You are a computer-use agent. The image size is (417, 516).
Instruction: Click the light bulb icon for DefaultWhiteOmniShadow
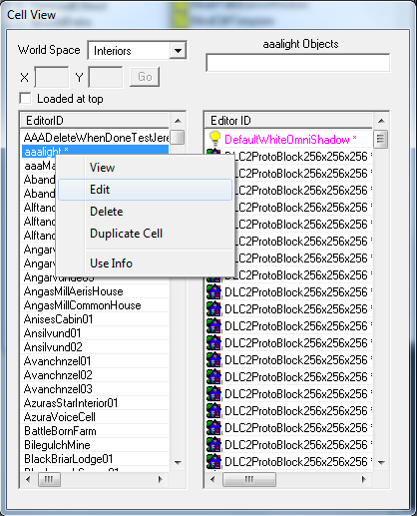[x=214, y=139]
